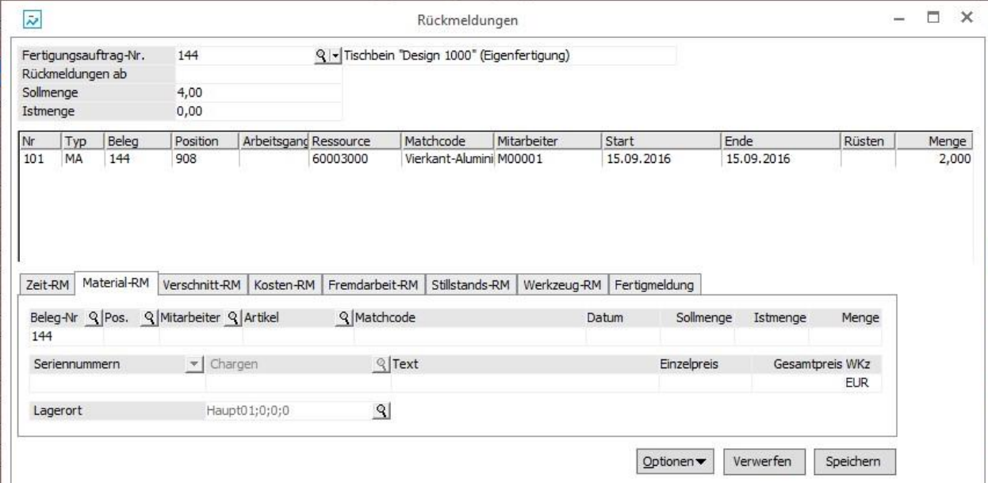The height and width of the screenshot is (483, 988).
Task: Click the Mitarbeiter column header
Action: coord(546,141)
